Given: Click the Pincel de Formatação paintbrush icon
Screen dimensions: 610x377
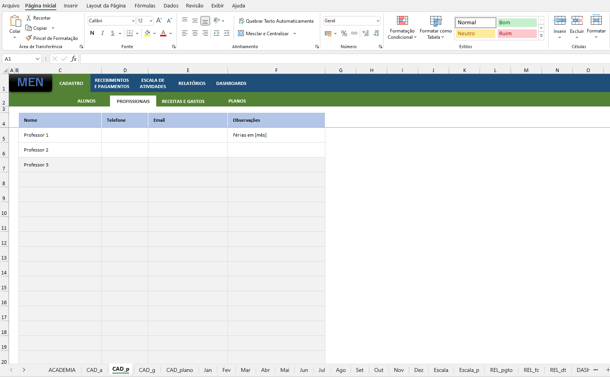Looking at the screenshot, I should coord(29,38).
